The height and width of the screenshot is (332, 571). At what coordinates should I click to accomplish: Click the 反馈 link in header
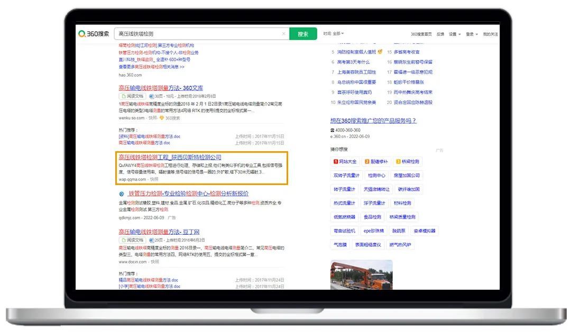(x=440, y=34)
